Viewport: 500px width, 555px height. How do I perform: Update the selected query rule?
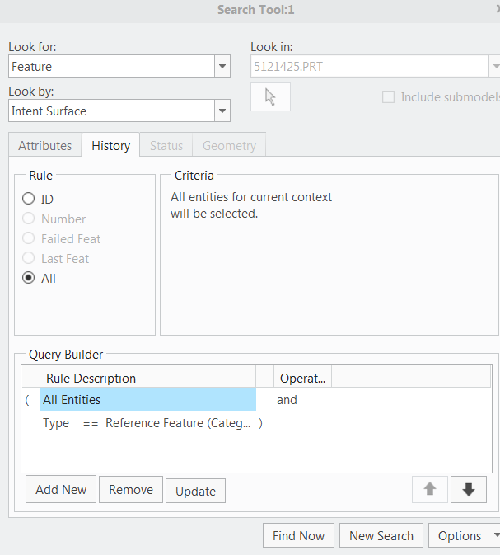pyautogui.click(x=195, y=491)
